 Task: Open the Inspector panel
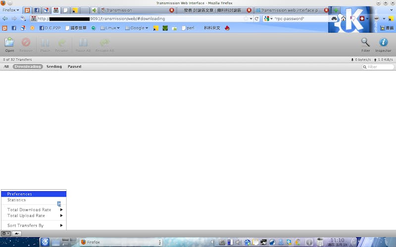(383, 44)
